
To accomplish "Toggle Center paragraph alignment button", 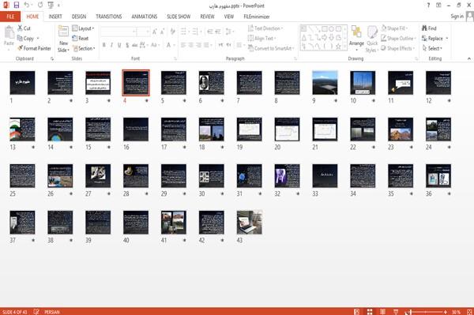I will click(x=190, y=45).
